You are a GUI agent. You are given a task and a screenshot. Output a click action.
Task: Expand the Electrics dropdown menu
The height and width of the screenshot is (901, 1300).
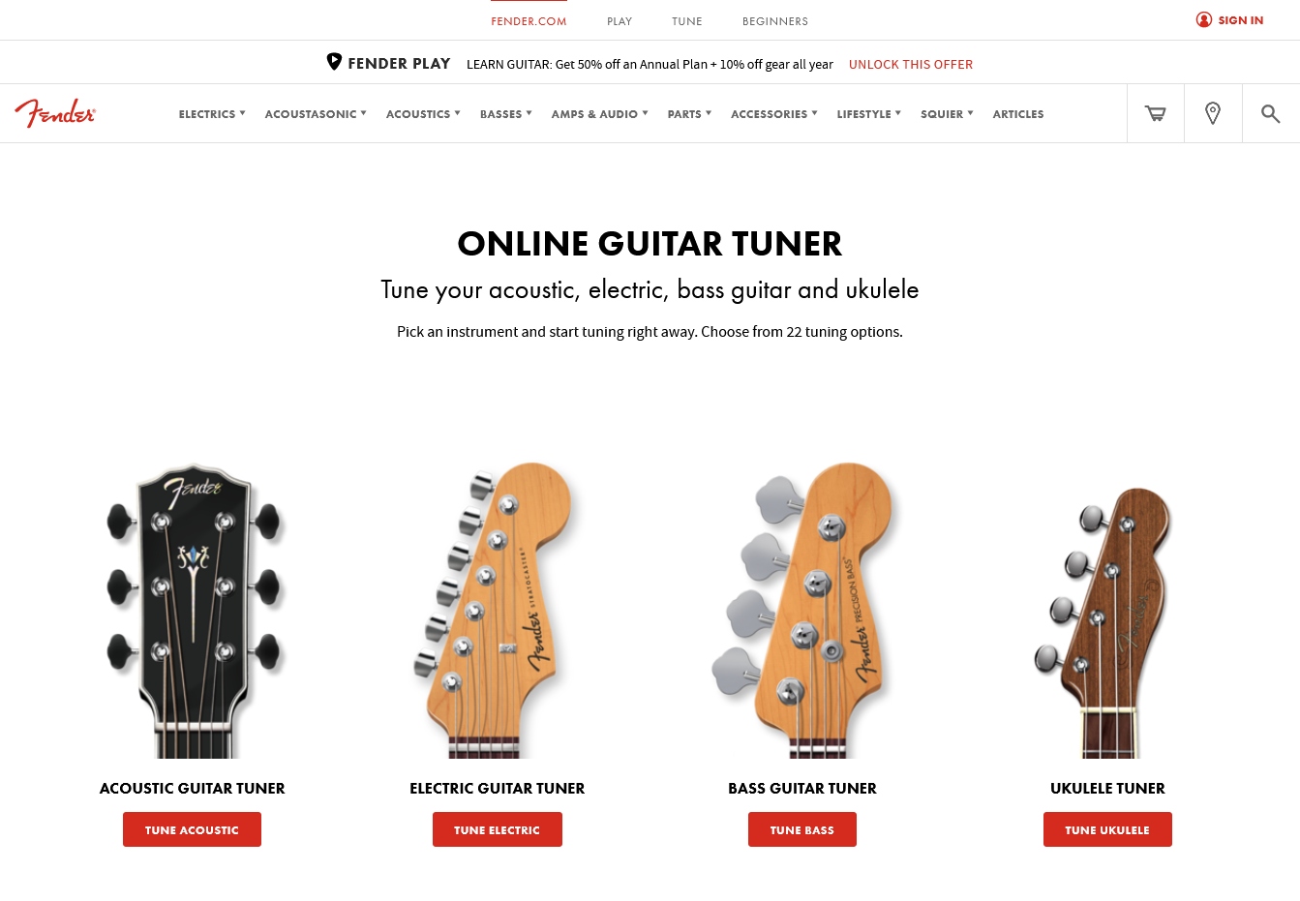212,114
